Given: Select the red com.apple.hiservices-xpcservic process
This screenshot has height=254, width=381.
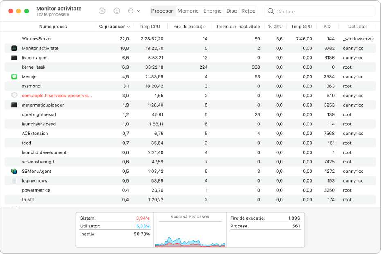Looking at the screenshot, I should point(57,96).
